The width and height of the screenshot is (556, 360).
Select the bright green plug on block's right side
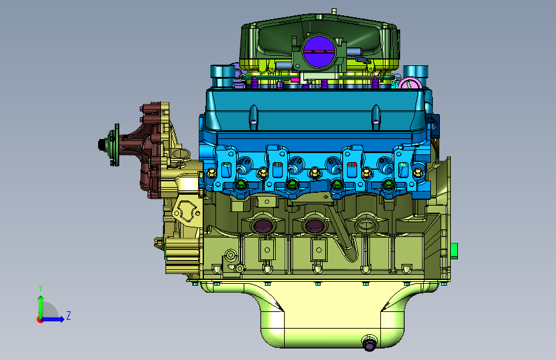[x=454, y=251]
